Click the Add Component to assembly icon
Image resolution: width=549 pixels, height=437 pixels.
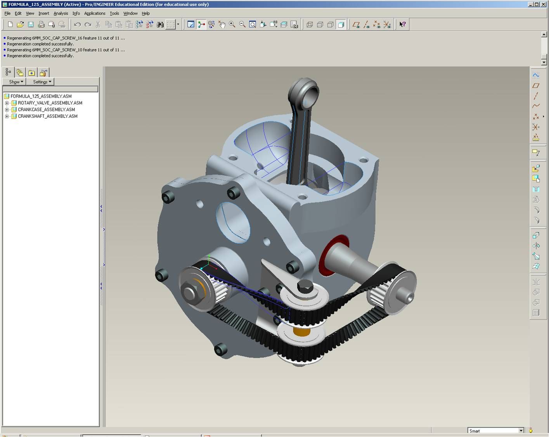point(536,168)
